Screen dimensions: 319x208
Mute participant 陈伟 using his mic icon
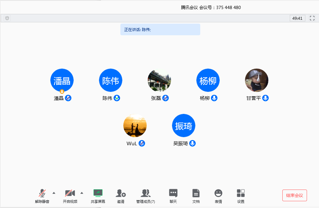[117, 98]
